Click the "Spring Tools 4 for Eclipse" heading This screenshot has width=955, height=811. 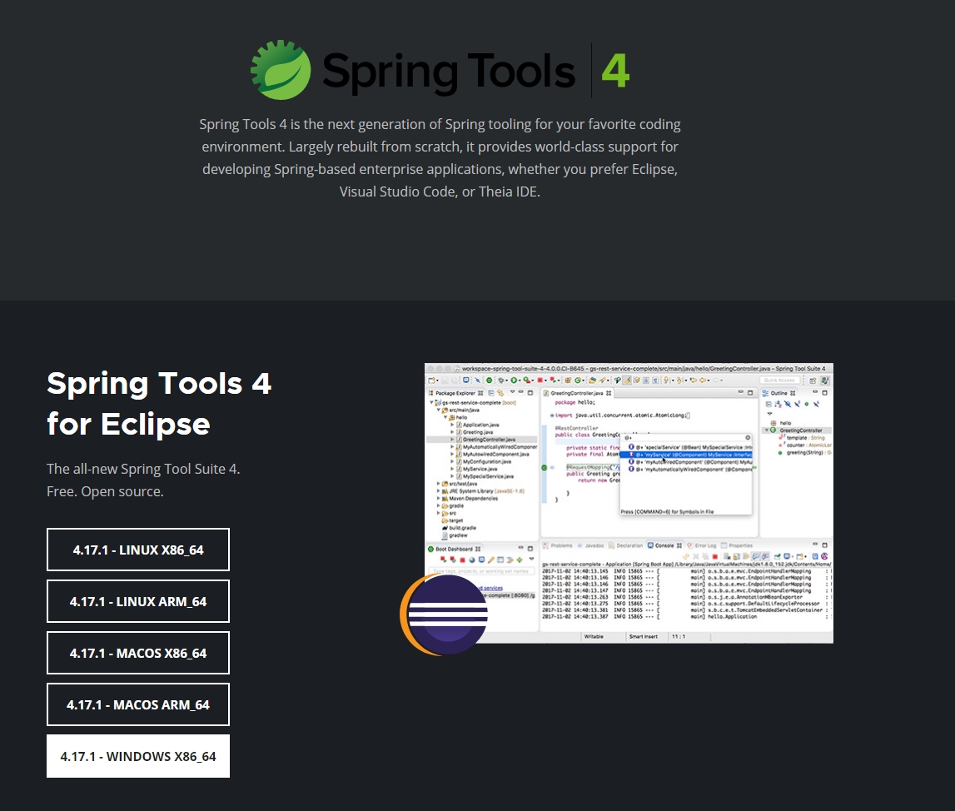tap(159, 404)
